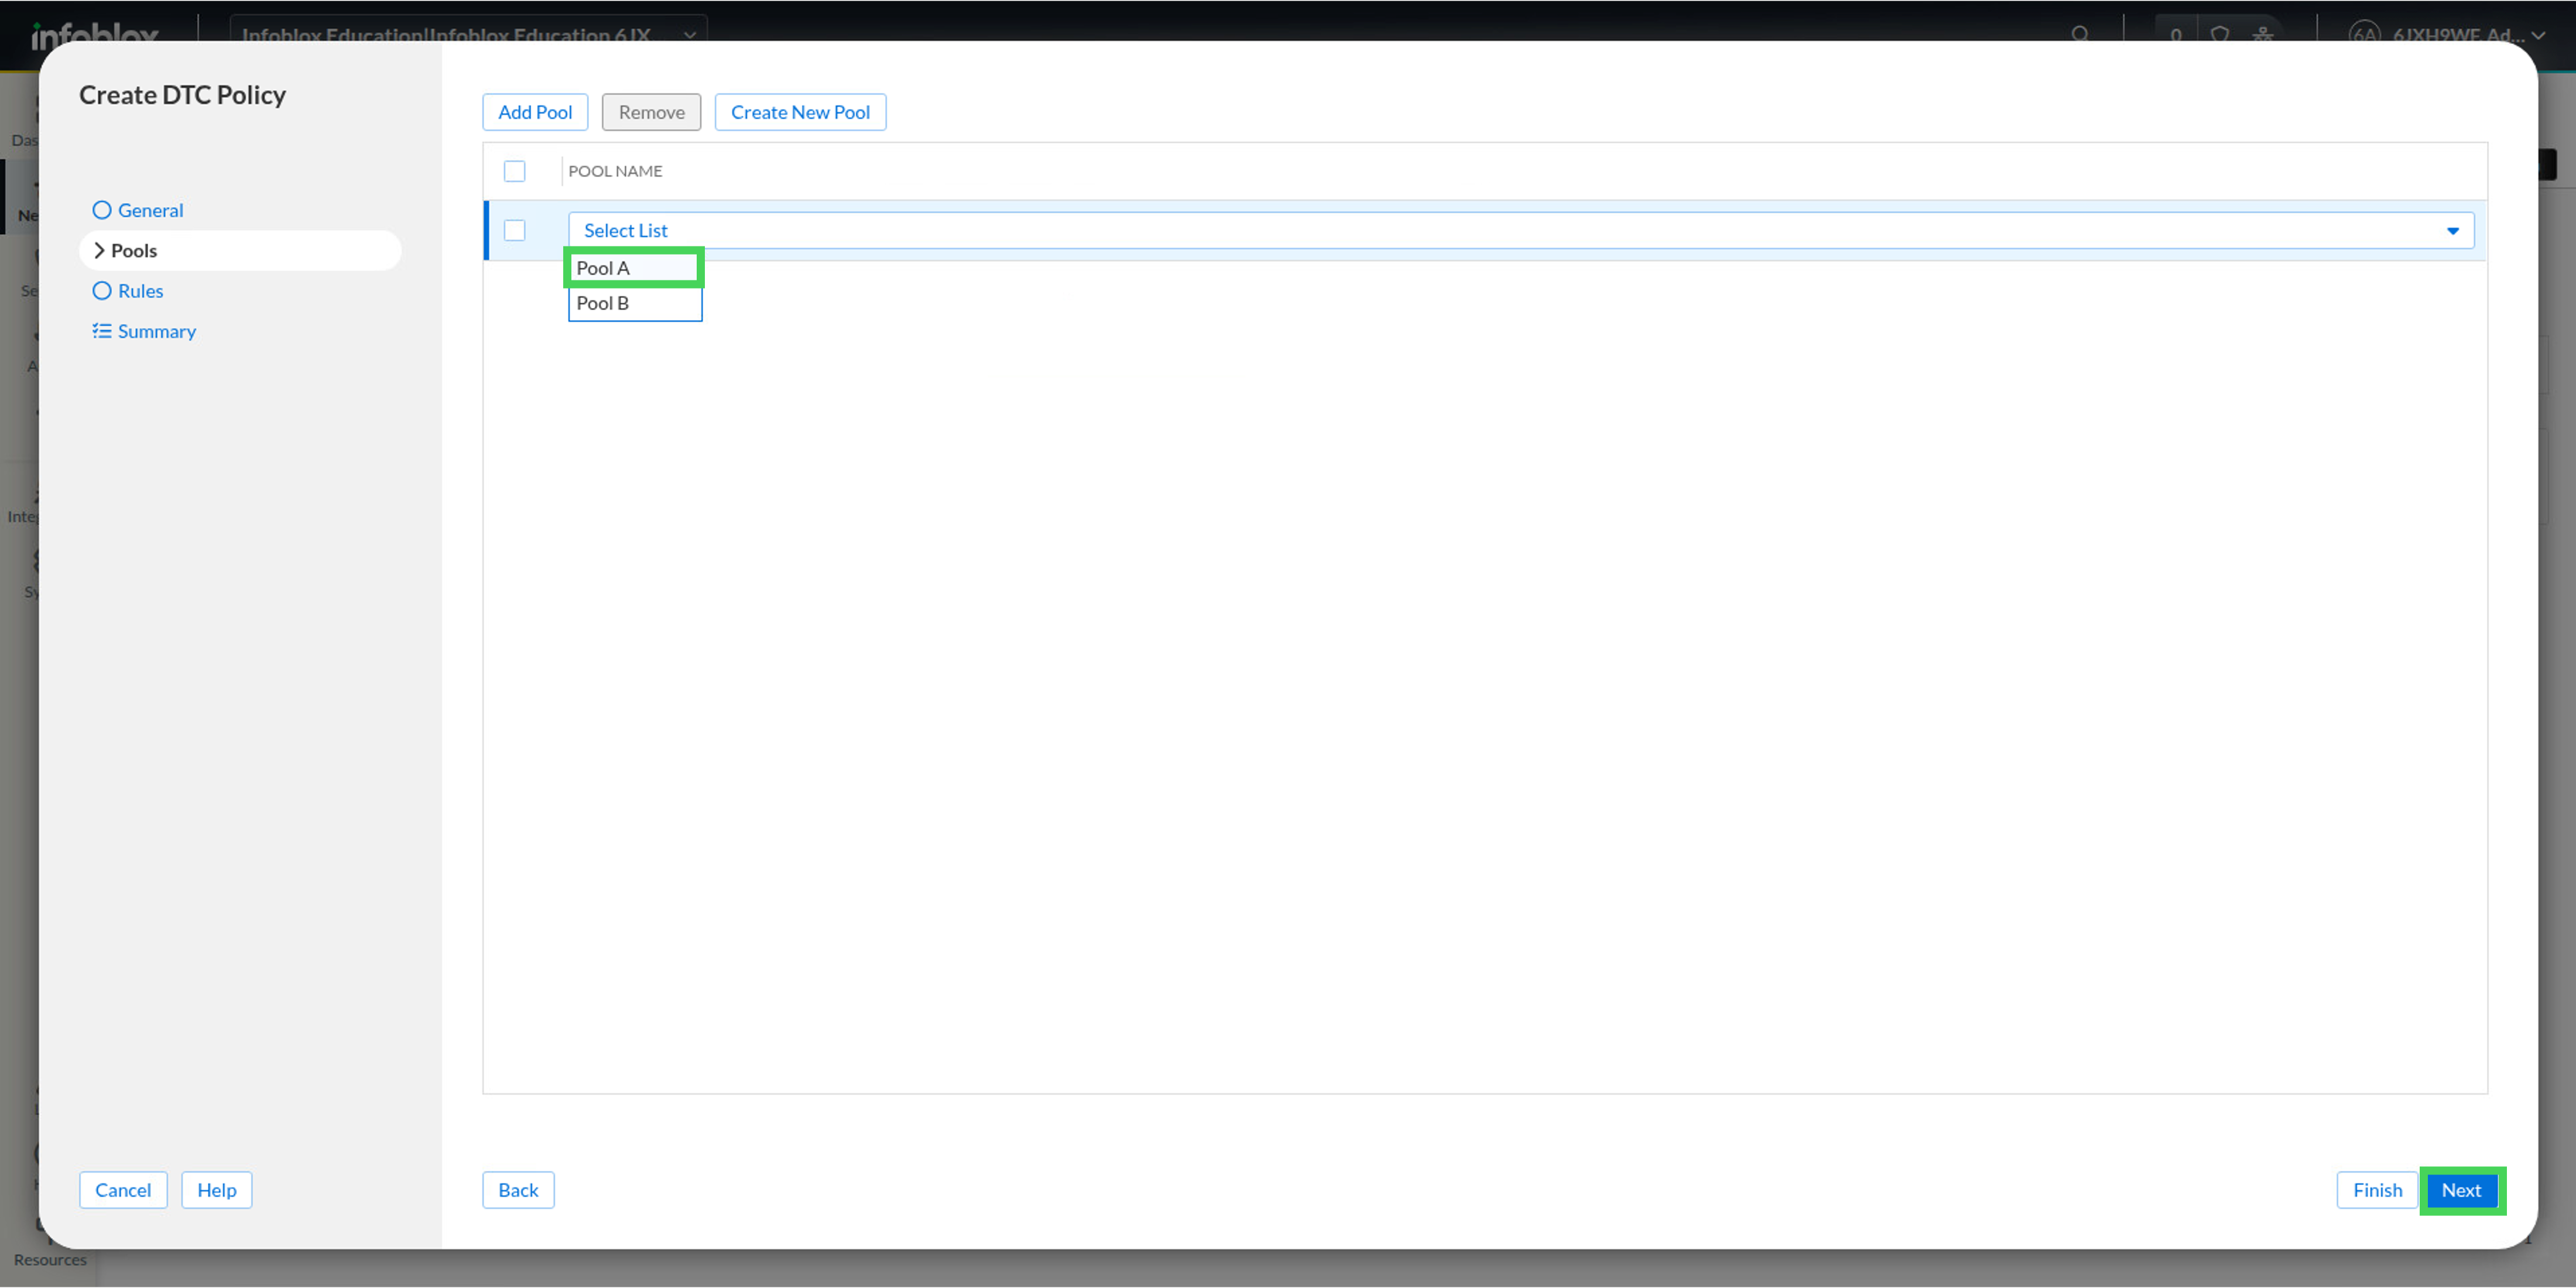Go back with the Back button

[518, 1190]
